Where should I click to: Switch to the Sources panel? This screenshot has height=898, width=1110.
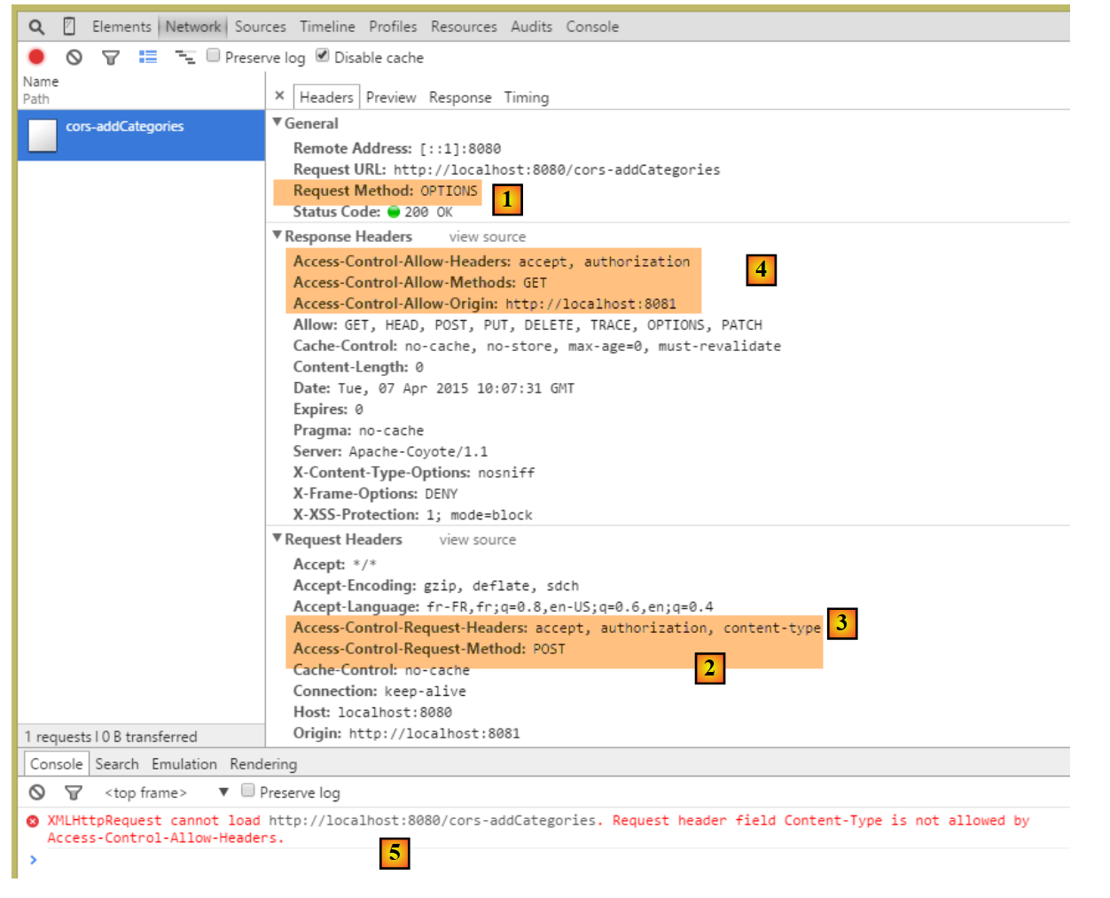[x=260, y=27]
